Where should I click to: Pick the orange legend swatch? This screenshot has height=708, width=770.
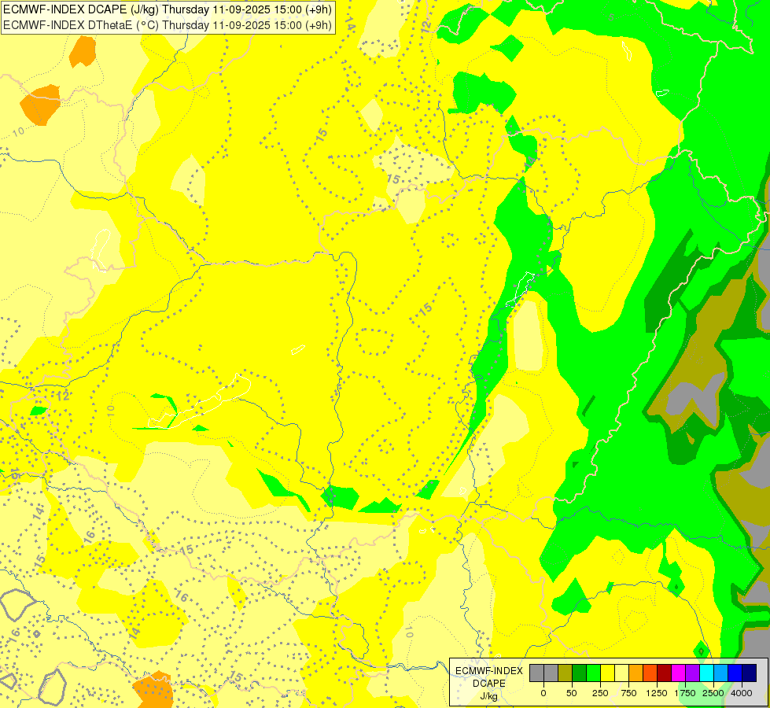636,673
